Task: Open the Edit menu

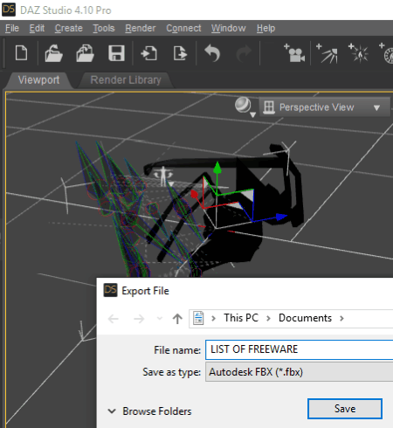Action: (37, 28)
